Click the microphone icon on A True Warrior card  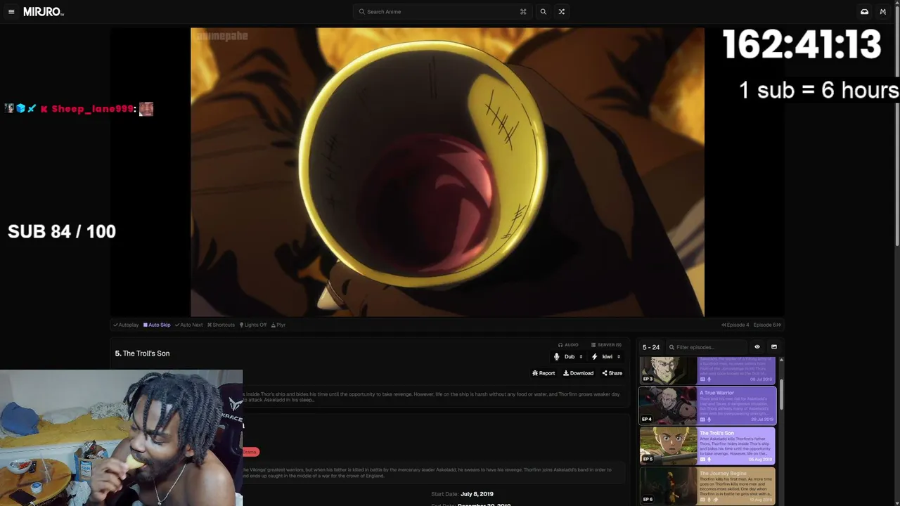[x=709, y=420]
